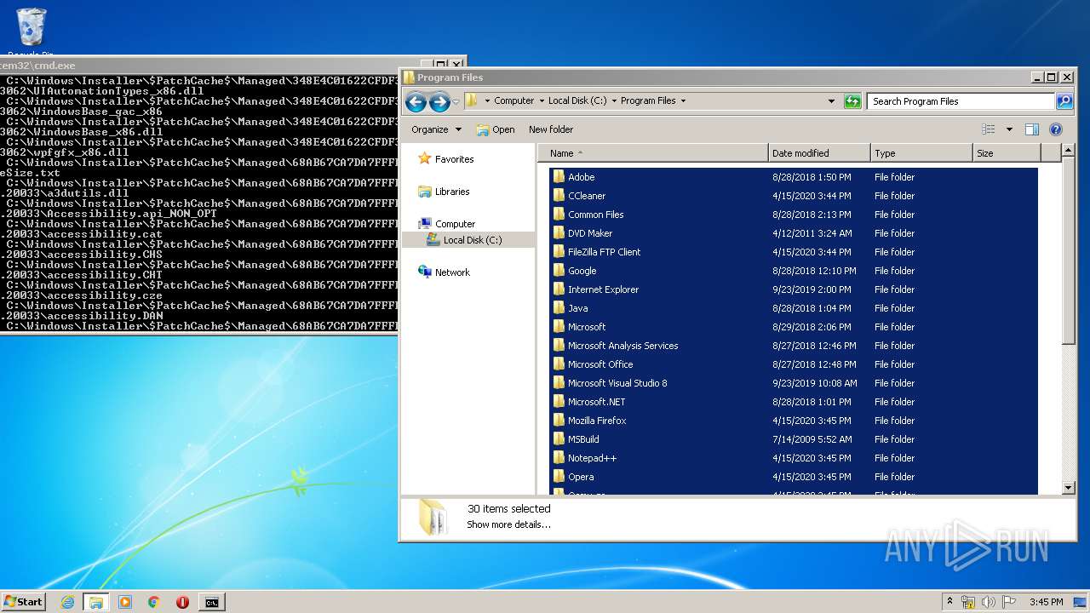Open the volume control in tray

989,602
